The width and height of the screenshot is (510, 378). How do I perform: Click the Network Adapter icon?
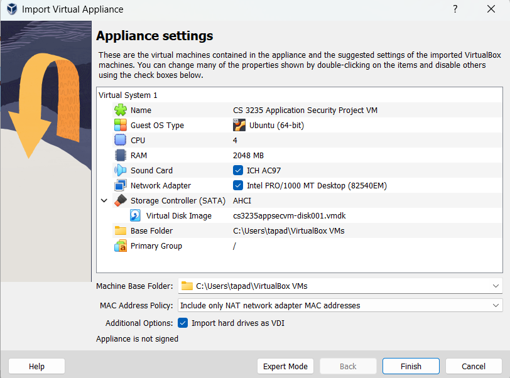tap(121, 185)
